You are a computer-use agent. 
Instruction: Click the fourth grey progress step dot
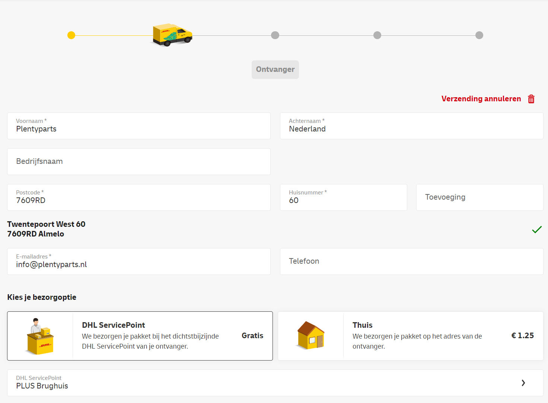(377, 35)
